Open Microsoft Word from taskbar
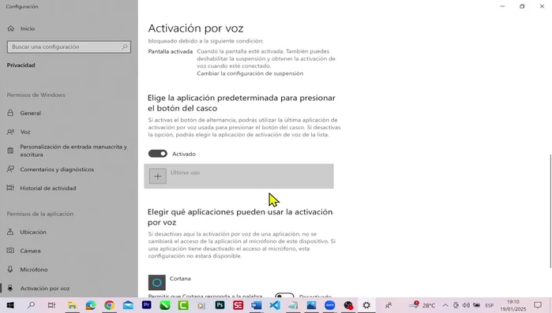Screen dimensions: 552x313 point(257,305)
